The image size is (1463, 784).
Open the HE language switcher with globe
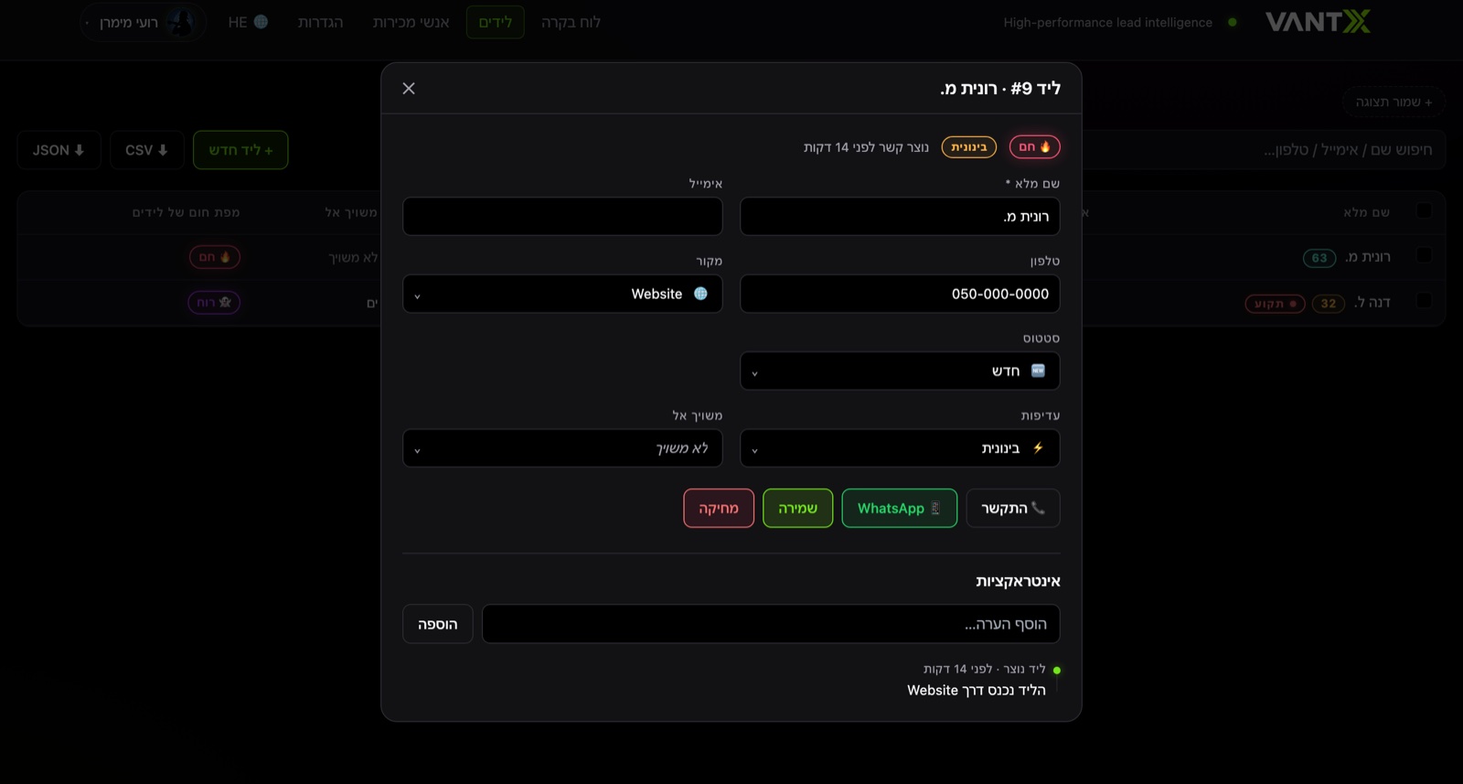(248, 22)
